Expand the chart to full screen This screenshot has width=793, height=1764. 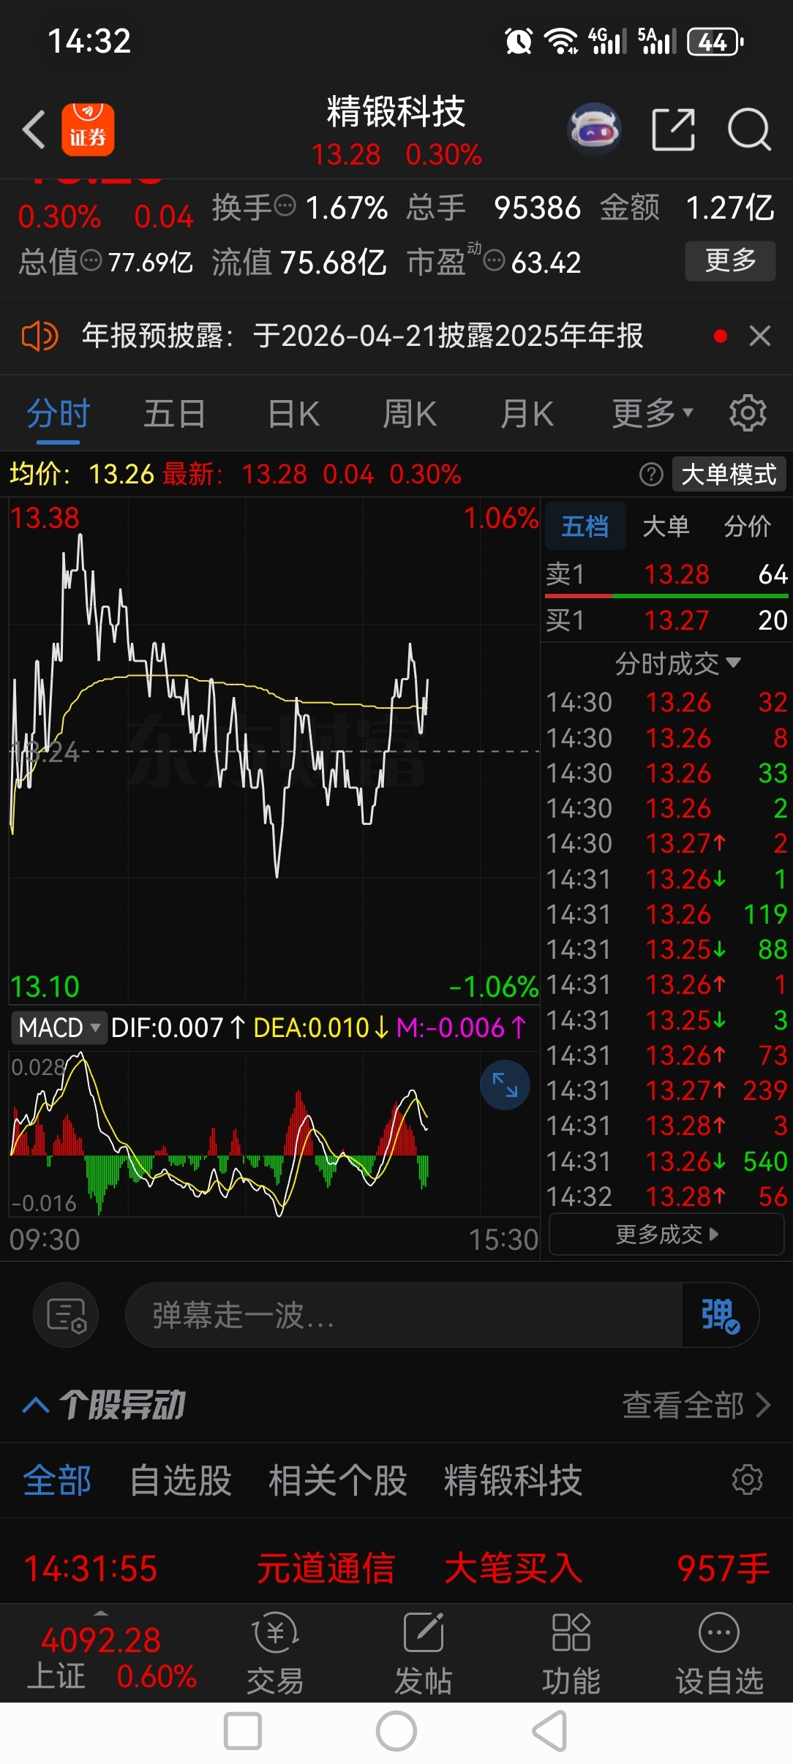(x=505, y=1085)
